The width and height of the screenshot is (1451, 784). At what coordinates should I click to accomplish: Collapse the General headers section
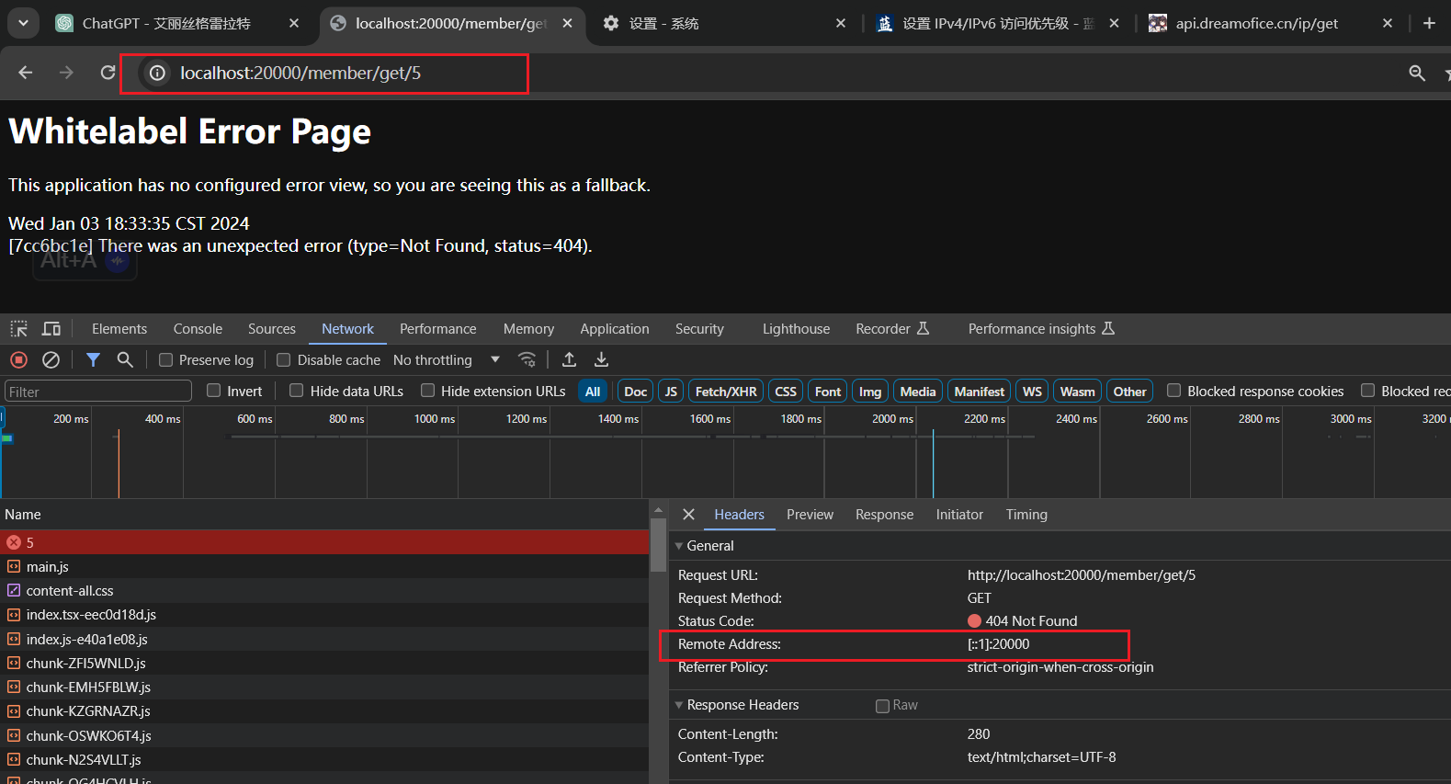pos(679,546)
